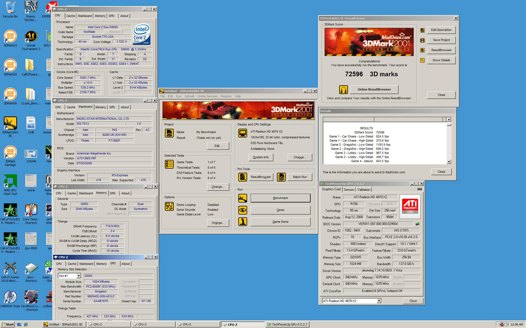The image size is (526, 328).
Task: Open the Graphics Card tab in GPU-Z
Action: coord(331,189)
